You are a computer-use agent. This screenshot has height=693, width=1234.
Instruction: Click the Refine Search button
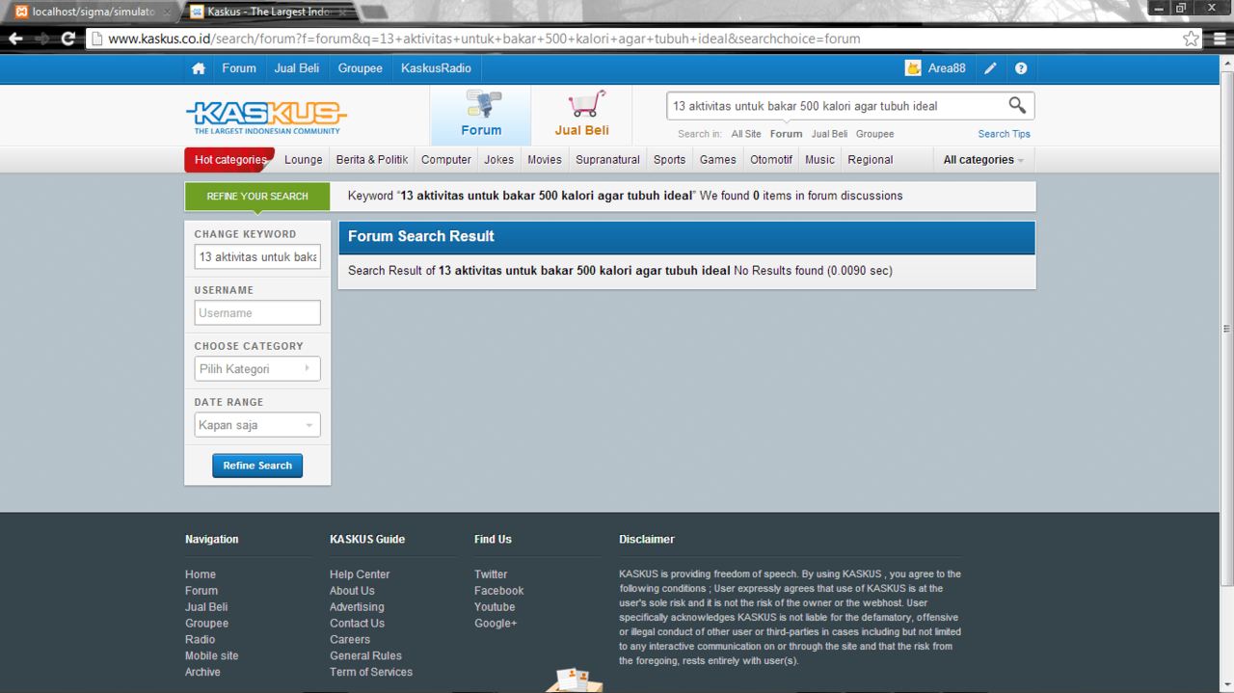[x=257, y=466]
